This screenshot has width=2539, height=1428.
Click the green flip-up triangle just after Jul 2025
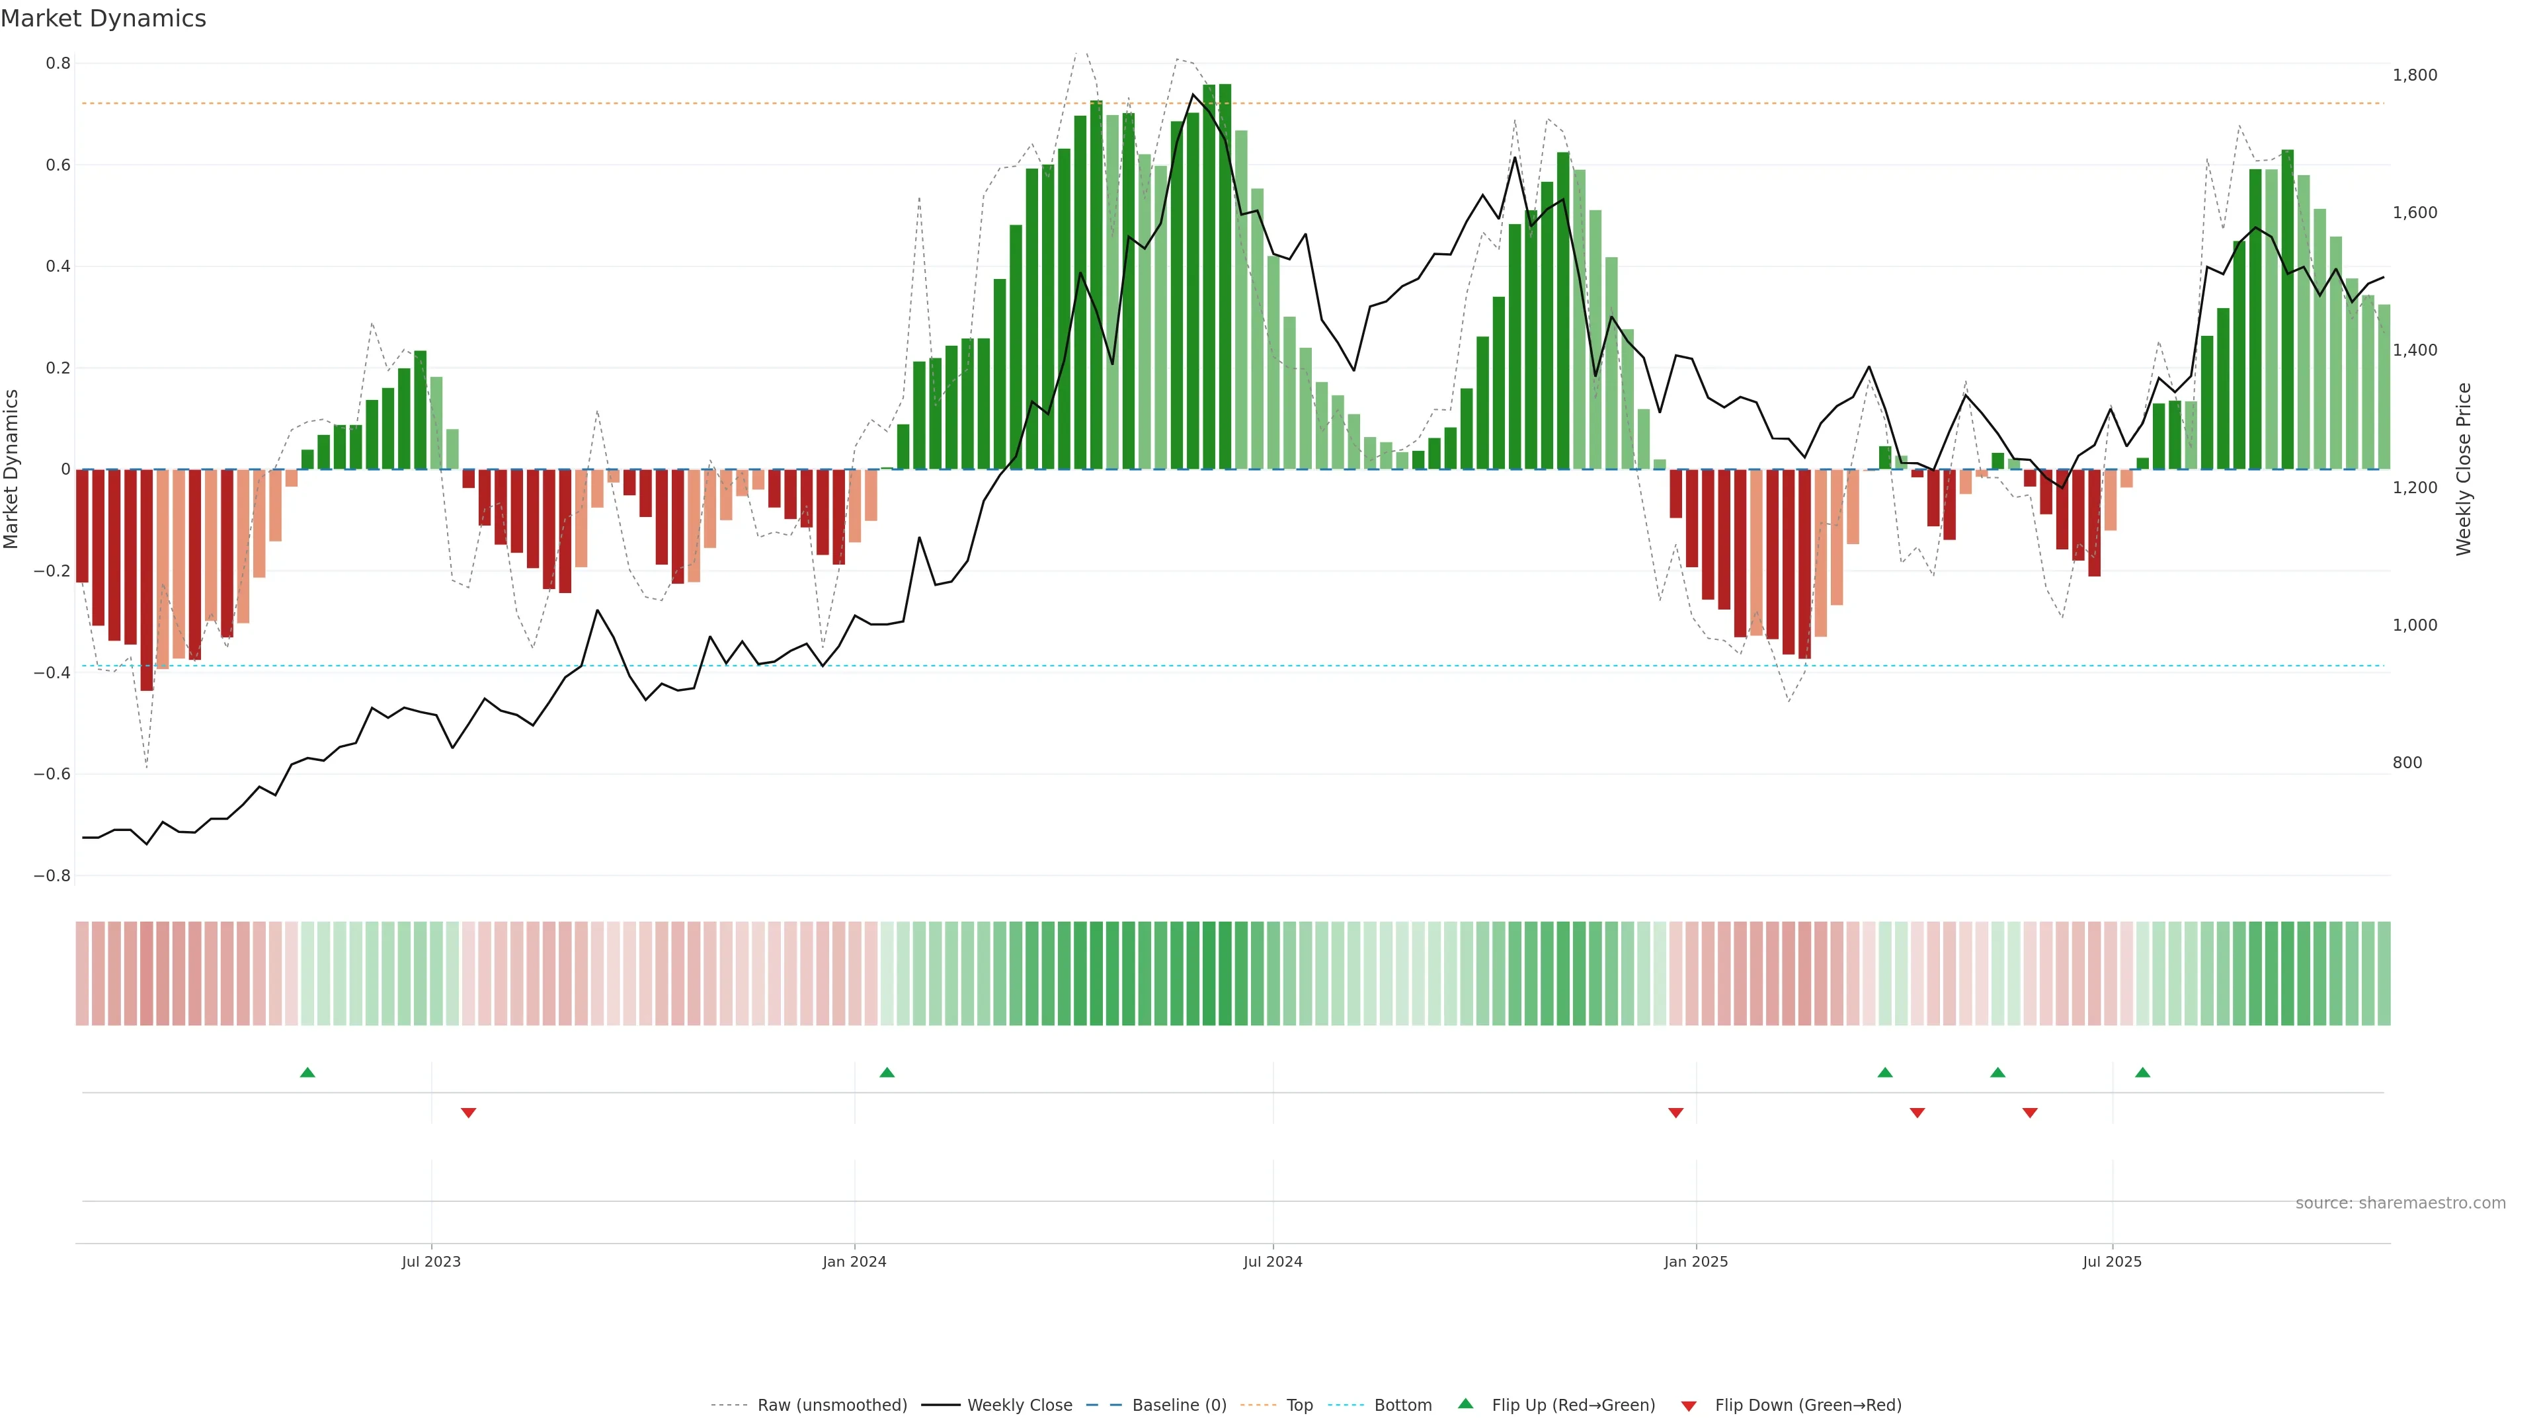2143,1072
